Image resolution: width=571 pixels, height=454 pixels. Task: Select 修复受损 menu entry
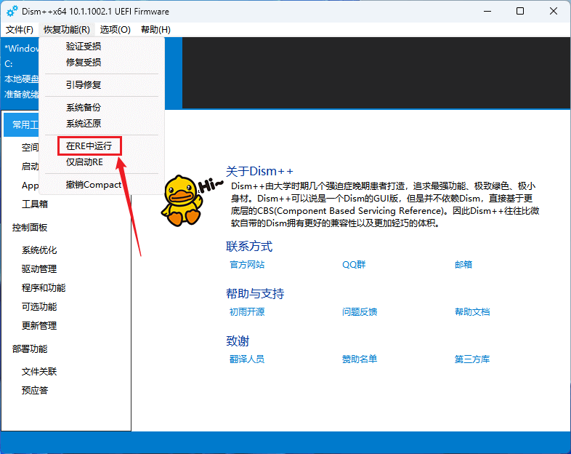pyautogui.click(x=102, y=63)
